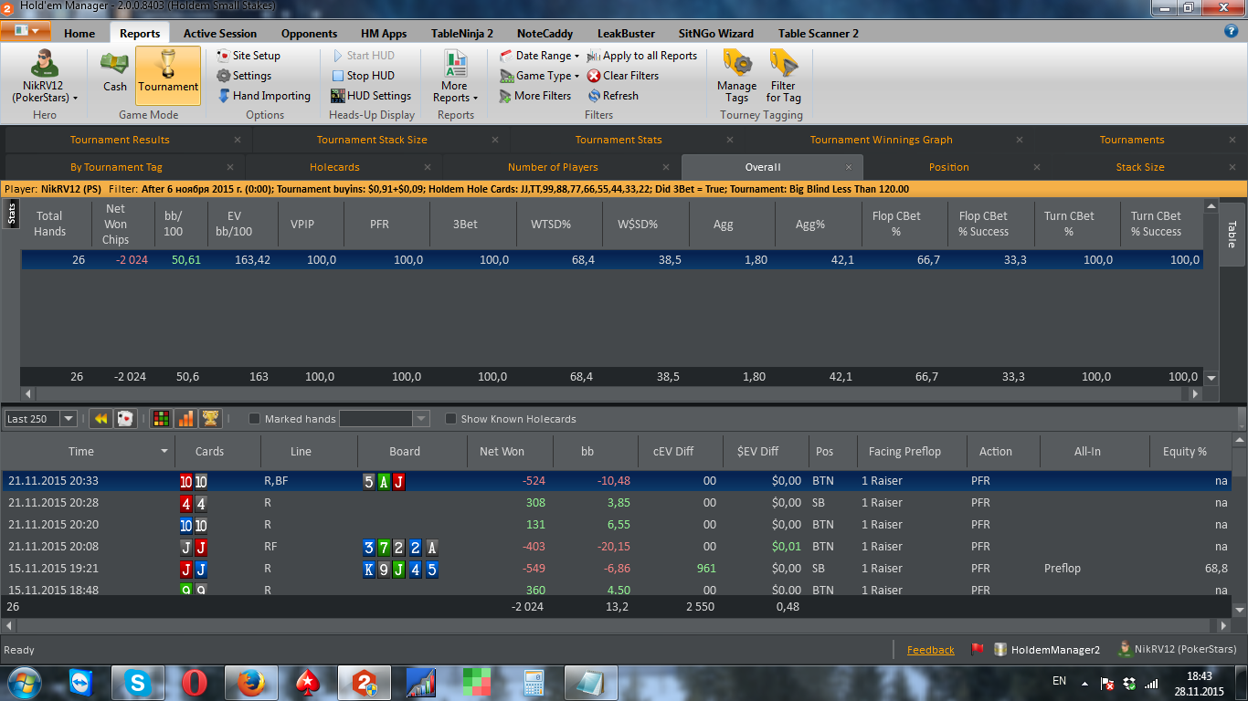This screenshot has width=1248, height=701.
Task: Click the vertical Stats side button
Action: (11, 214)
